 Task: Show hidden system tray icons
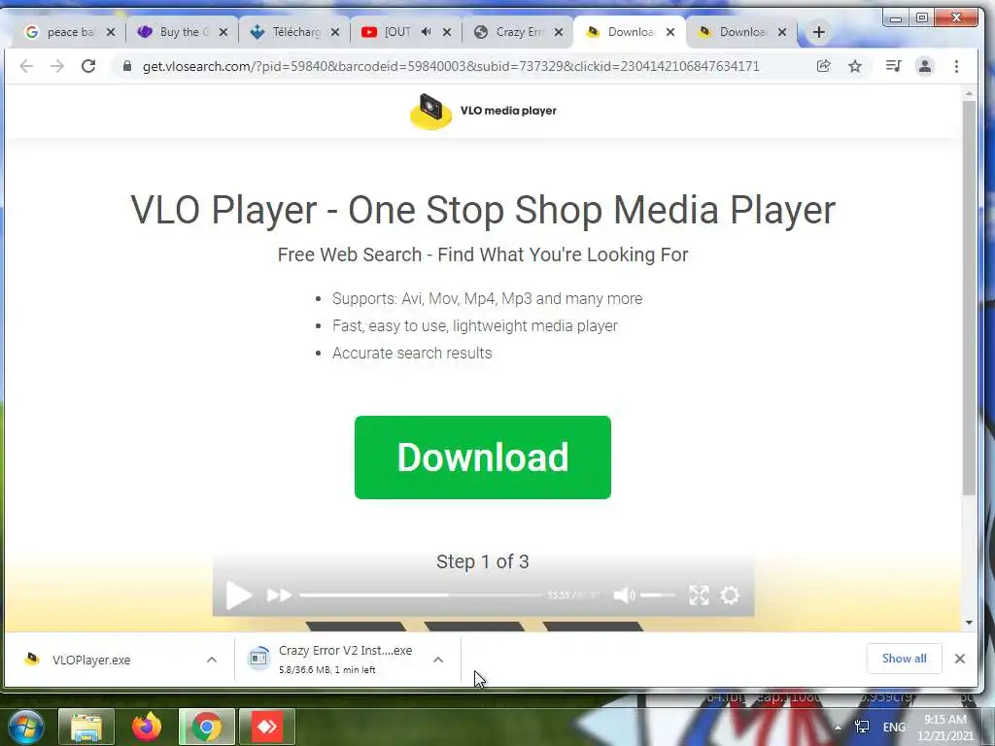click(838, 727)
